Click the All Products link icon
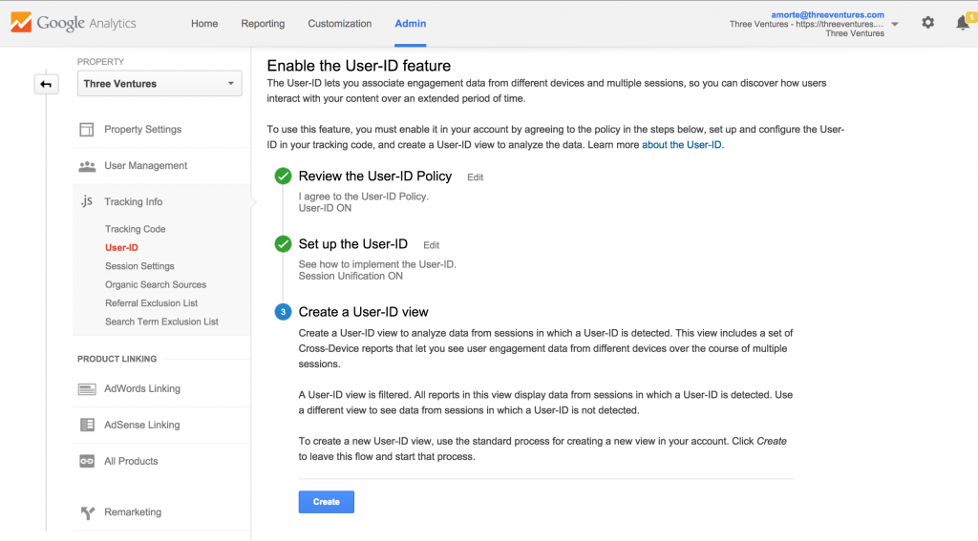This screenshot has height=541, width=978. (x=87, y=461)
